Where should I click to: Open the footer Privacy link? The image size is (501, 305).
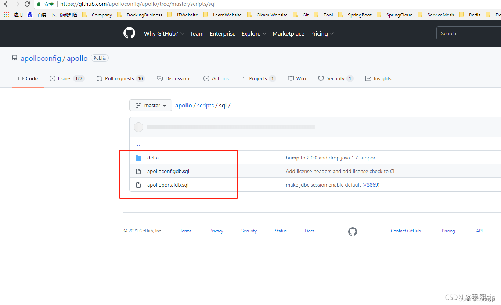click(x=216, y=231)
